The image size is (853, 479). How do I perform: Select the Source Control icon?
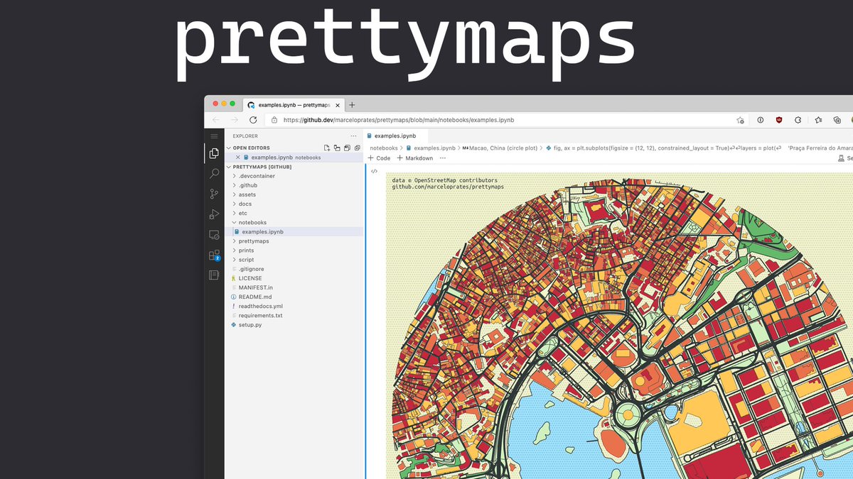pyautogui.click(x=213, y=194)
